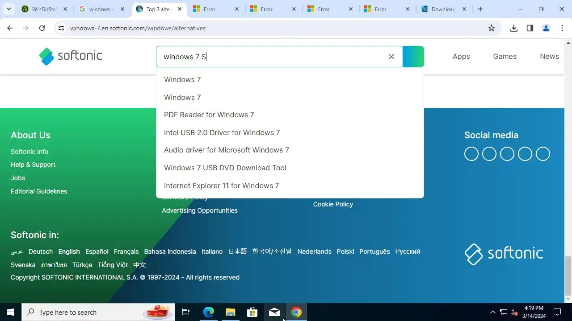Switch site language to Nederlands

314,251
